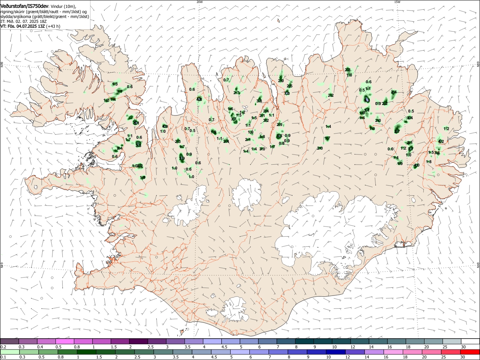
Task: Select the 25–30 swatch in the rain legend row
Action: click(x=450, y=352)
